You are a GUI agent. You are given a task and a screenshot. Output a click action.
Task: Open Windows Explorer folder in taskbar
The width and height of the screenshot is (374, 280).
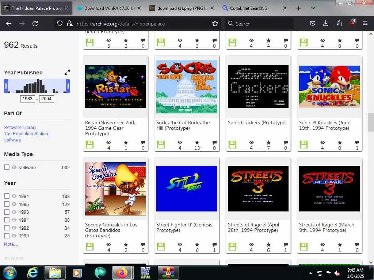pos(55,273)
